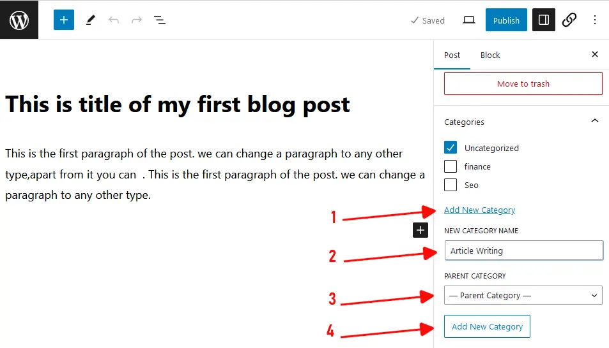609x348 pixels.
Task: Open the block inserter plus button
Action: (64, 20)
